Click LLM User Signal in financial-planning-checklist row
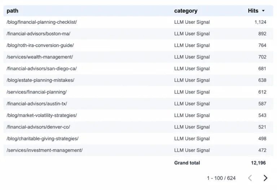Image resolution: width=277 pixels, height=190 pixels. [x=192, y=22]
